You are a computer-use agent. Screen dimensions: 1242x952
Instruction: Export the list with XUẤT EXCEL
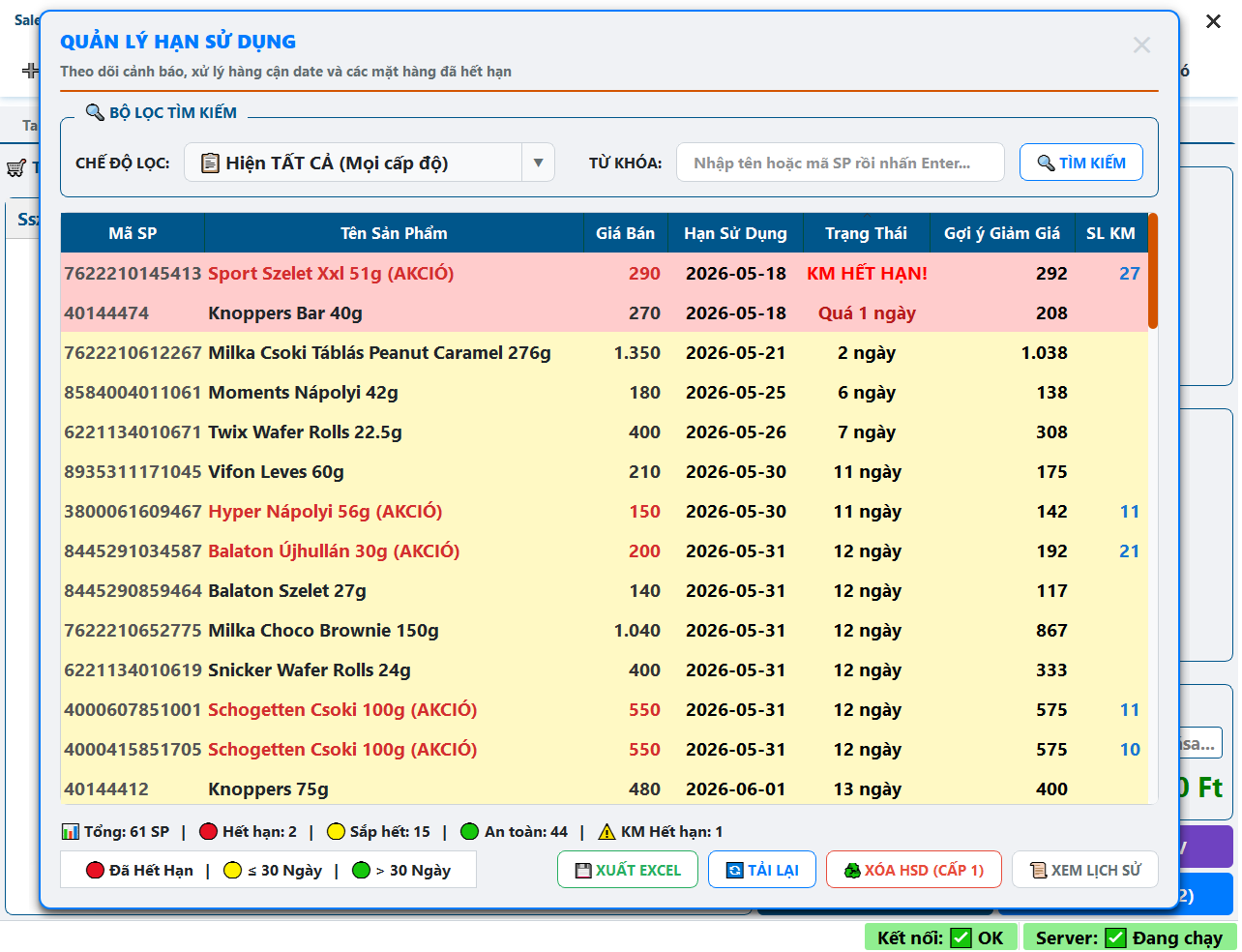[x=628, y=870]
